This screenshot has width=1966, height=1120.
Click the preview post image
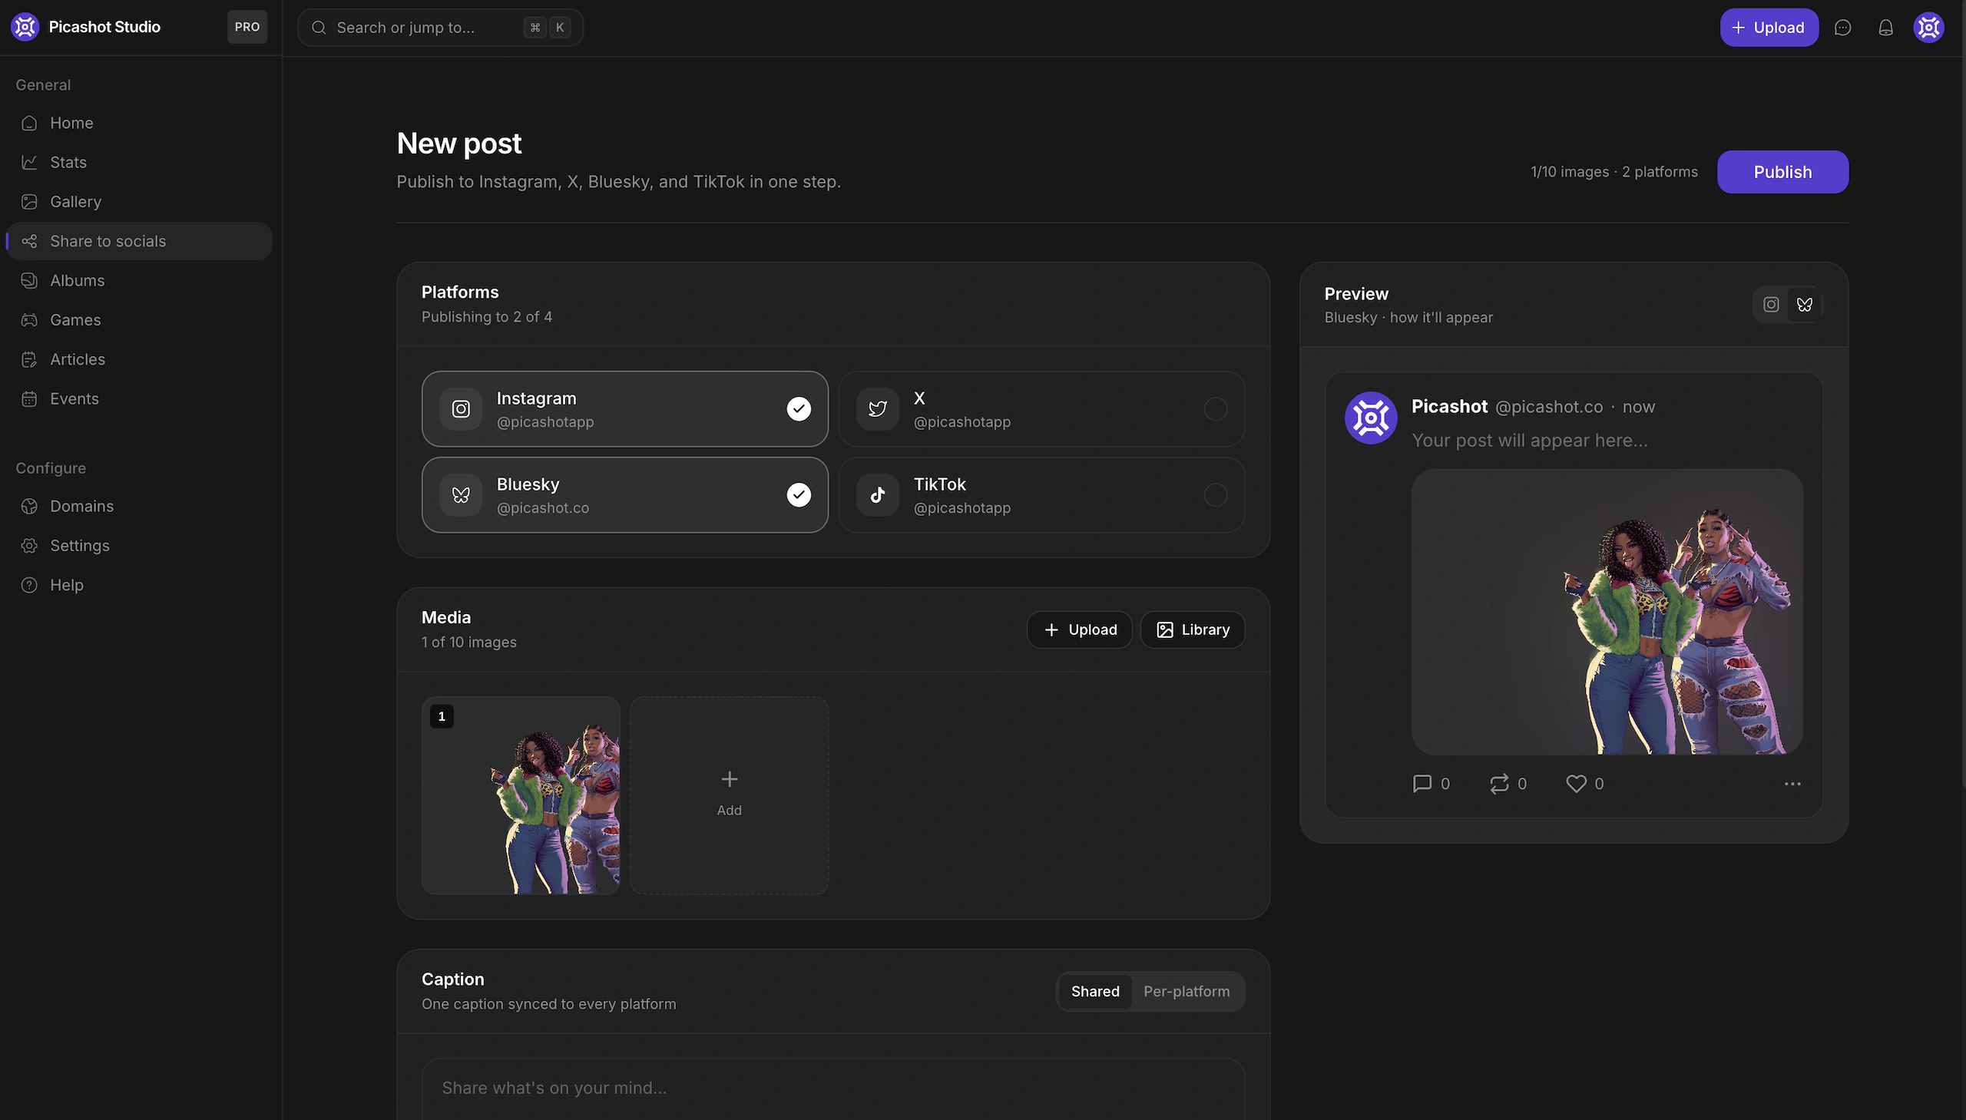[1607, 612]
